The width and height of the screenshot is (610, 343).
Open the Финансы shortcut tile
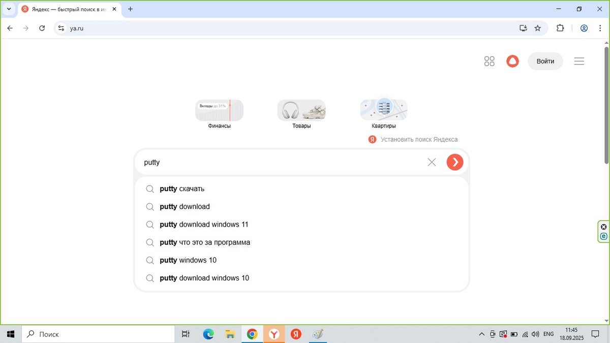coord(220,114)
